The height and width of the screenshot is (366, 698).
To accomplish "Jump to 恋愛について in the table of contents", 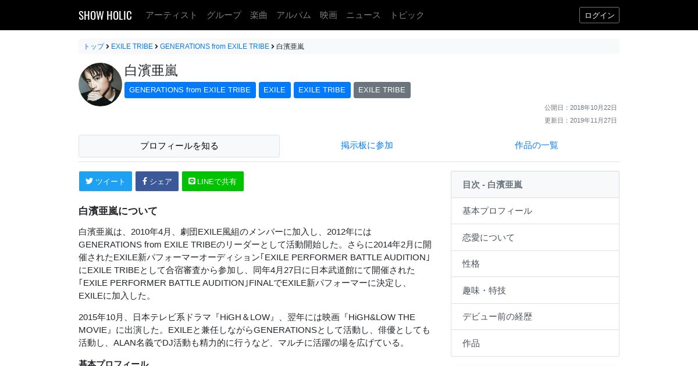I will pyautogui.click(x=535, y=238).
